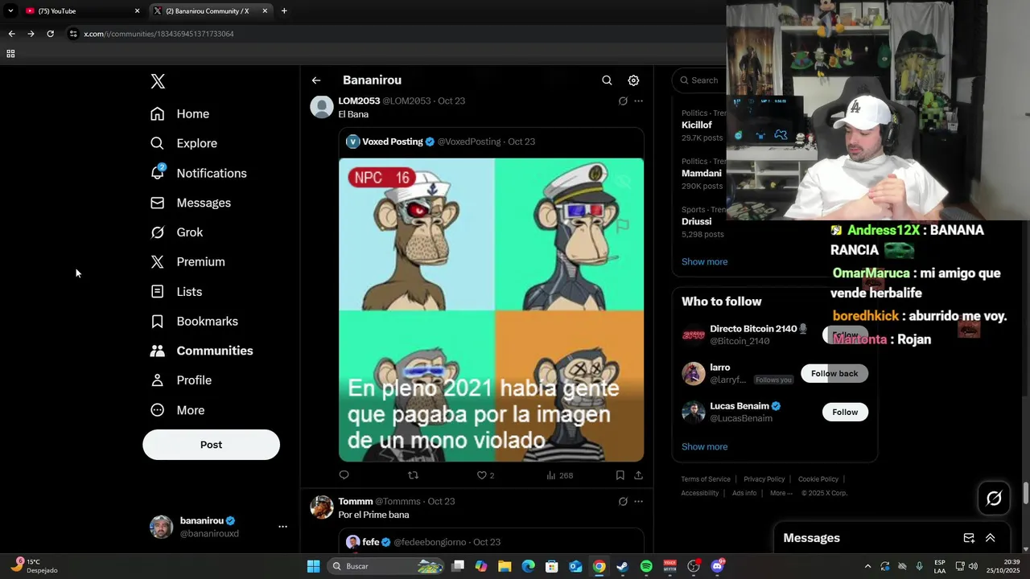Open the Driussi trending topic
The width and height of the screenshot is (1030, 579).
pyautogui.click(x=697, y=222)
